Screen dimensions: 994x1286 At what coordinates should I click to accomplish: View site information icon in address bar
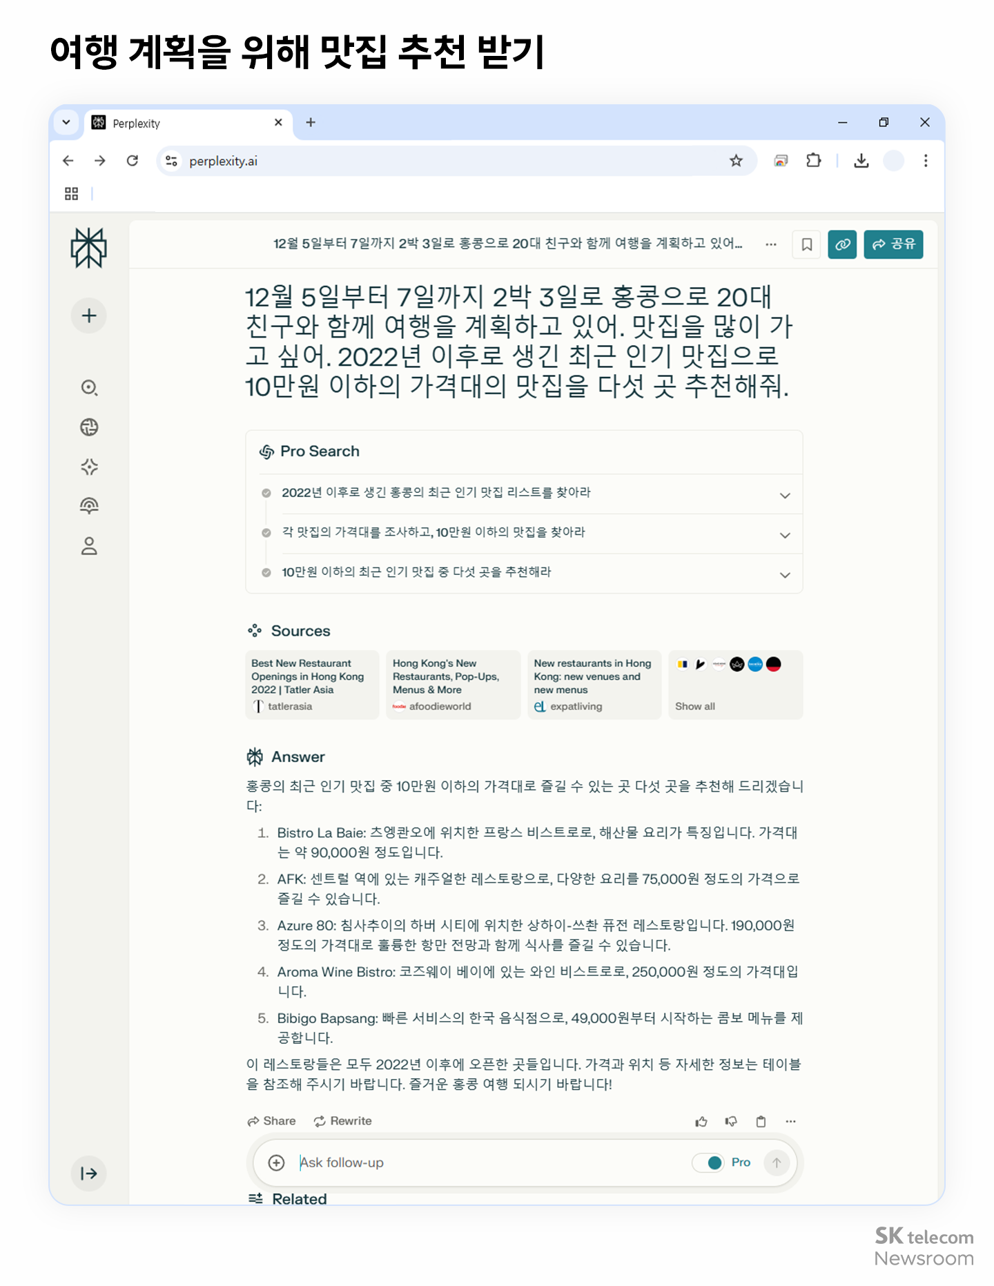pyautogui.click(x=172, y=161)
